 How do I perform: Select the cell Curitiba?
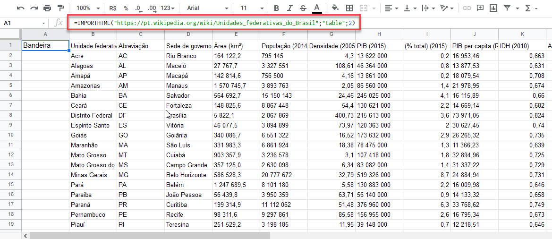click(x=188, y=205)
